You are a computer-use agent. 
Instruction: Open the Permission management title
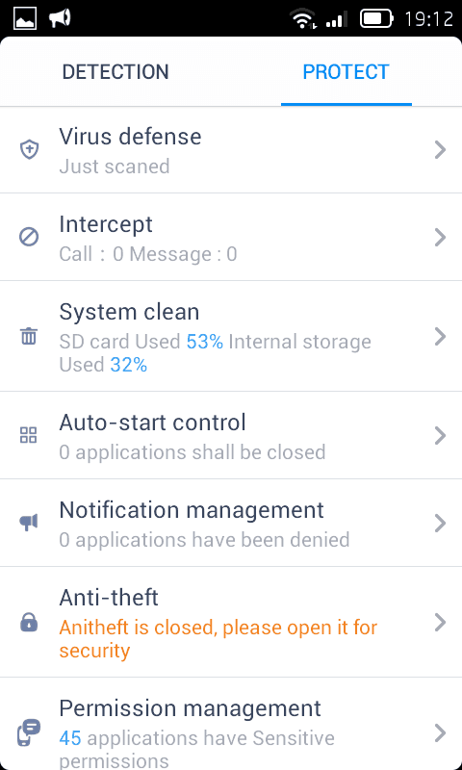[x=190, y=708]
